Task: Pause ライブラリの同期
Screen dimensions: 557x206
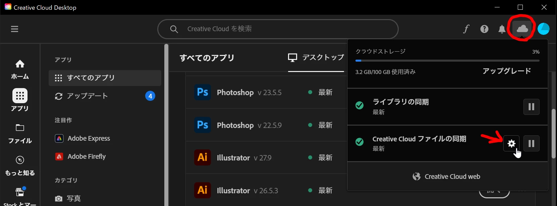Action: click(532, 107)
